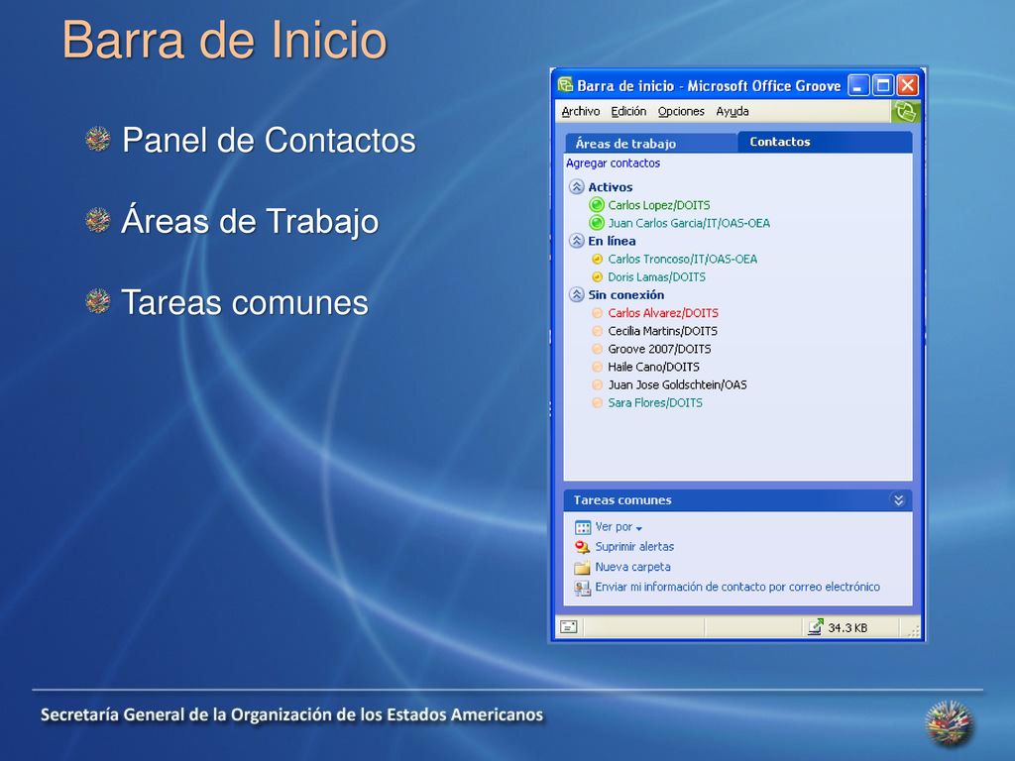
Task: Select contact Doris Lamas/DOITS
Action: pos(656,277)
